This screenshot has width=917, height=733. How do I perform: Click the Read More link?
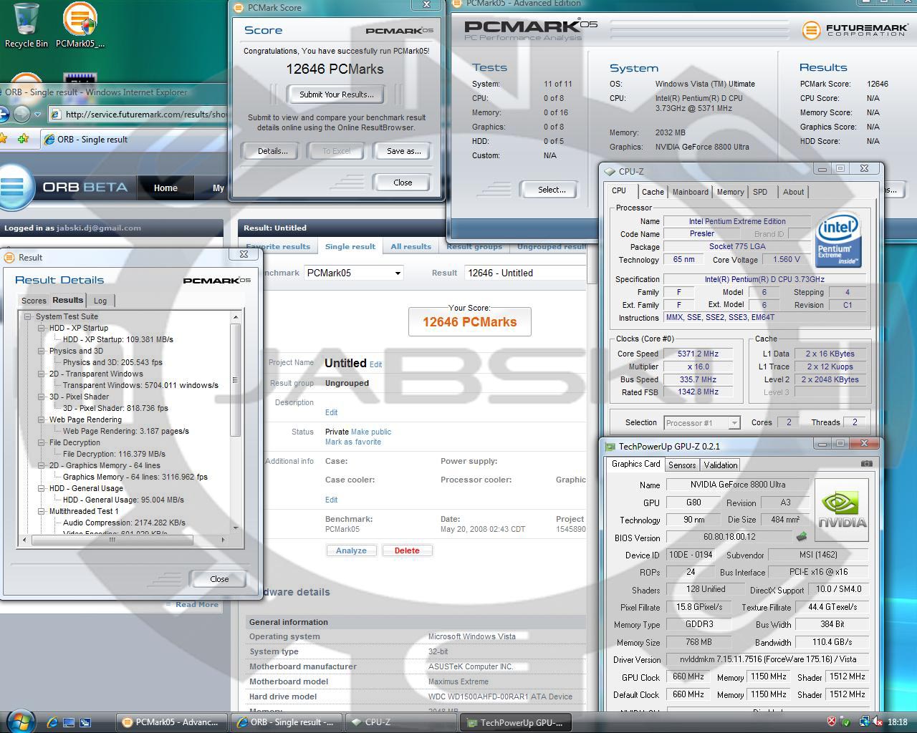coord(197,605)
